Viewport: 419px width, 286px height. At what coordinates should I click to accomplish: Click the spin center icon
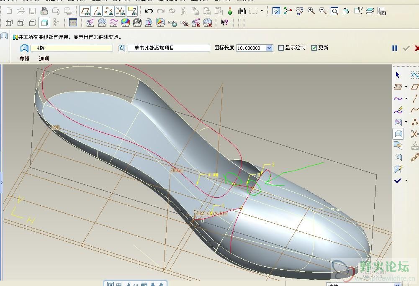click(288, 11)
